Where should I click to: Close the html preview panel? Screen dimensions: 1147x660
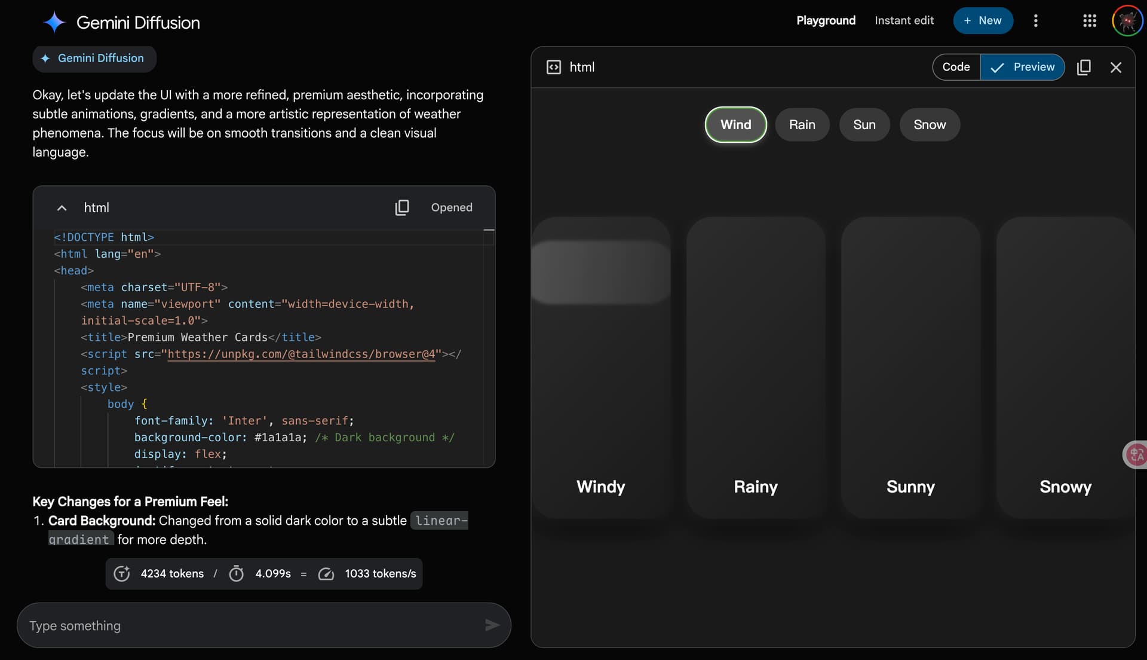(1115, 68)
